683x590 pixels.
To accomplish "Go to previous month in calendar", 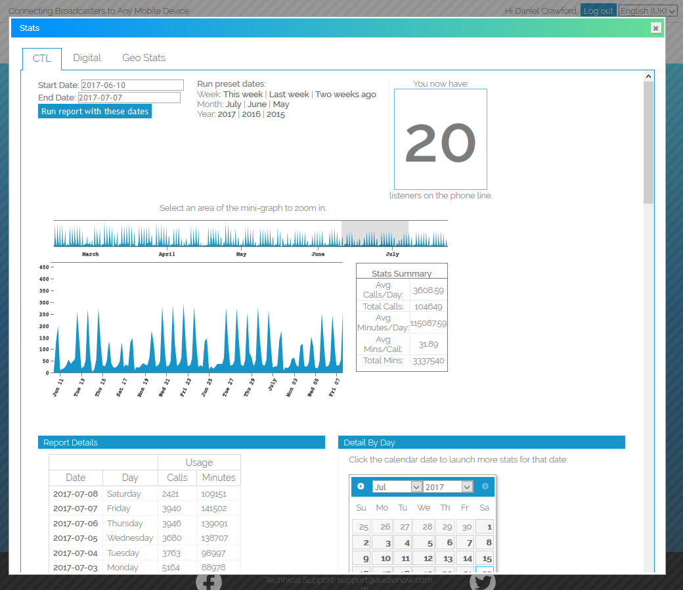I will point(361,486).
